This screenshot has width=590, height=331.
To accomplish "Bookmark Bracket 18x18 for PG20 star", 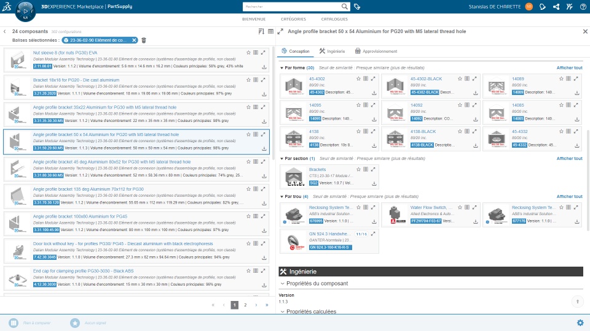I will 248,80.
